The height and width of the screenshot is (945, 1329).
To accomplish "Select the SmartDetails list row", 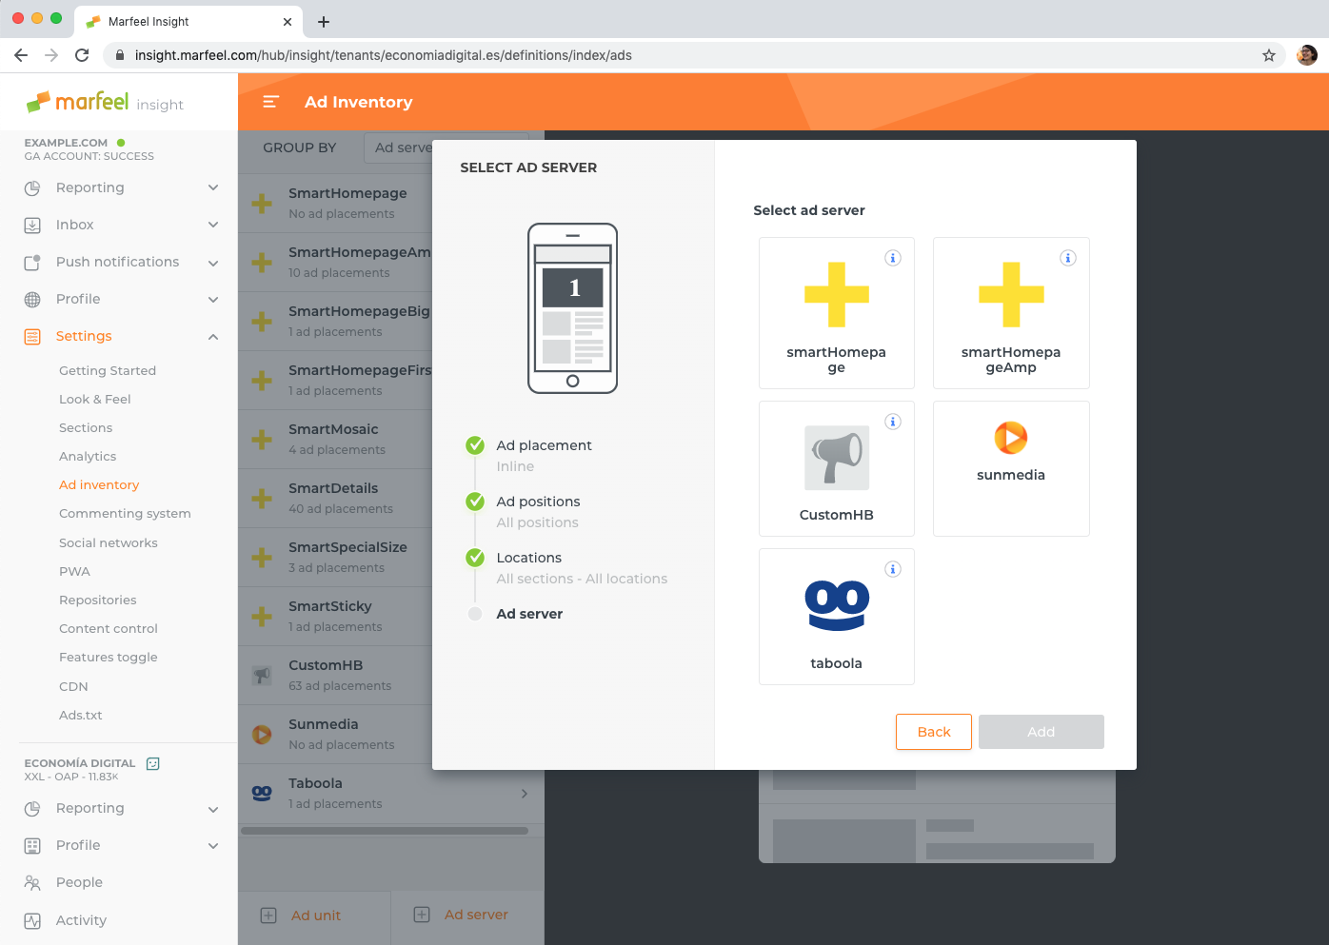I will pyautogui.click(x=391, y=499).
